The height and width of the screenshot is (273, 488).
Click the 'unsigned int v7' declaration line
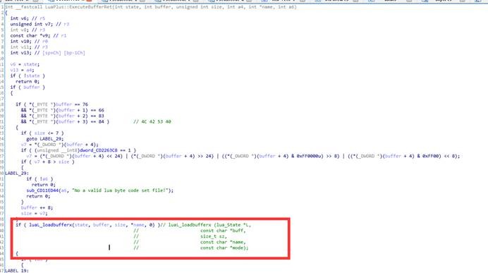pyautogui.click(x=39, y=24)
